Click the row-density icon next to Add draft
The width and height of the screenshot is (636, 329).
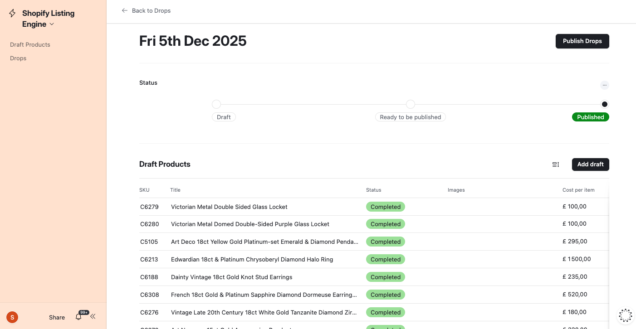click(555, 164)
